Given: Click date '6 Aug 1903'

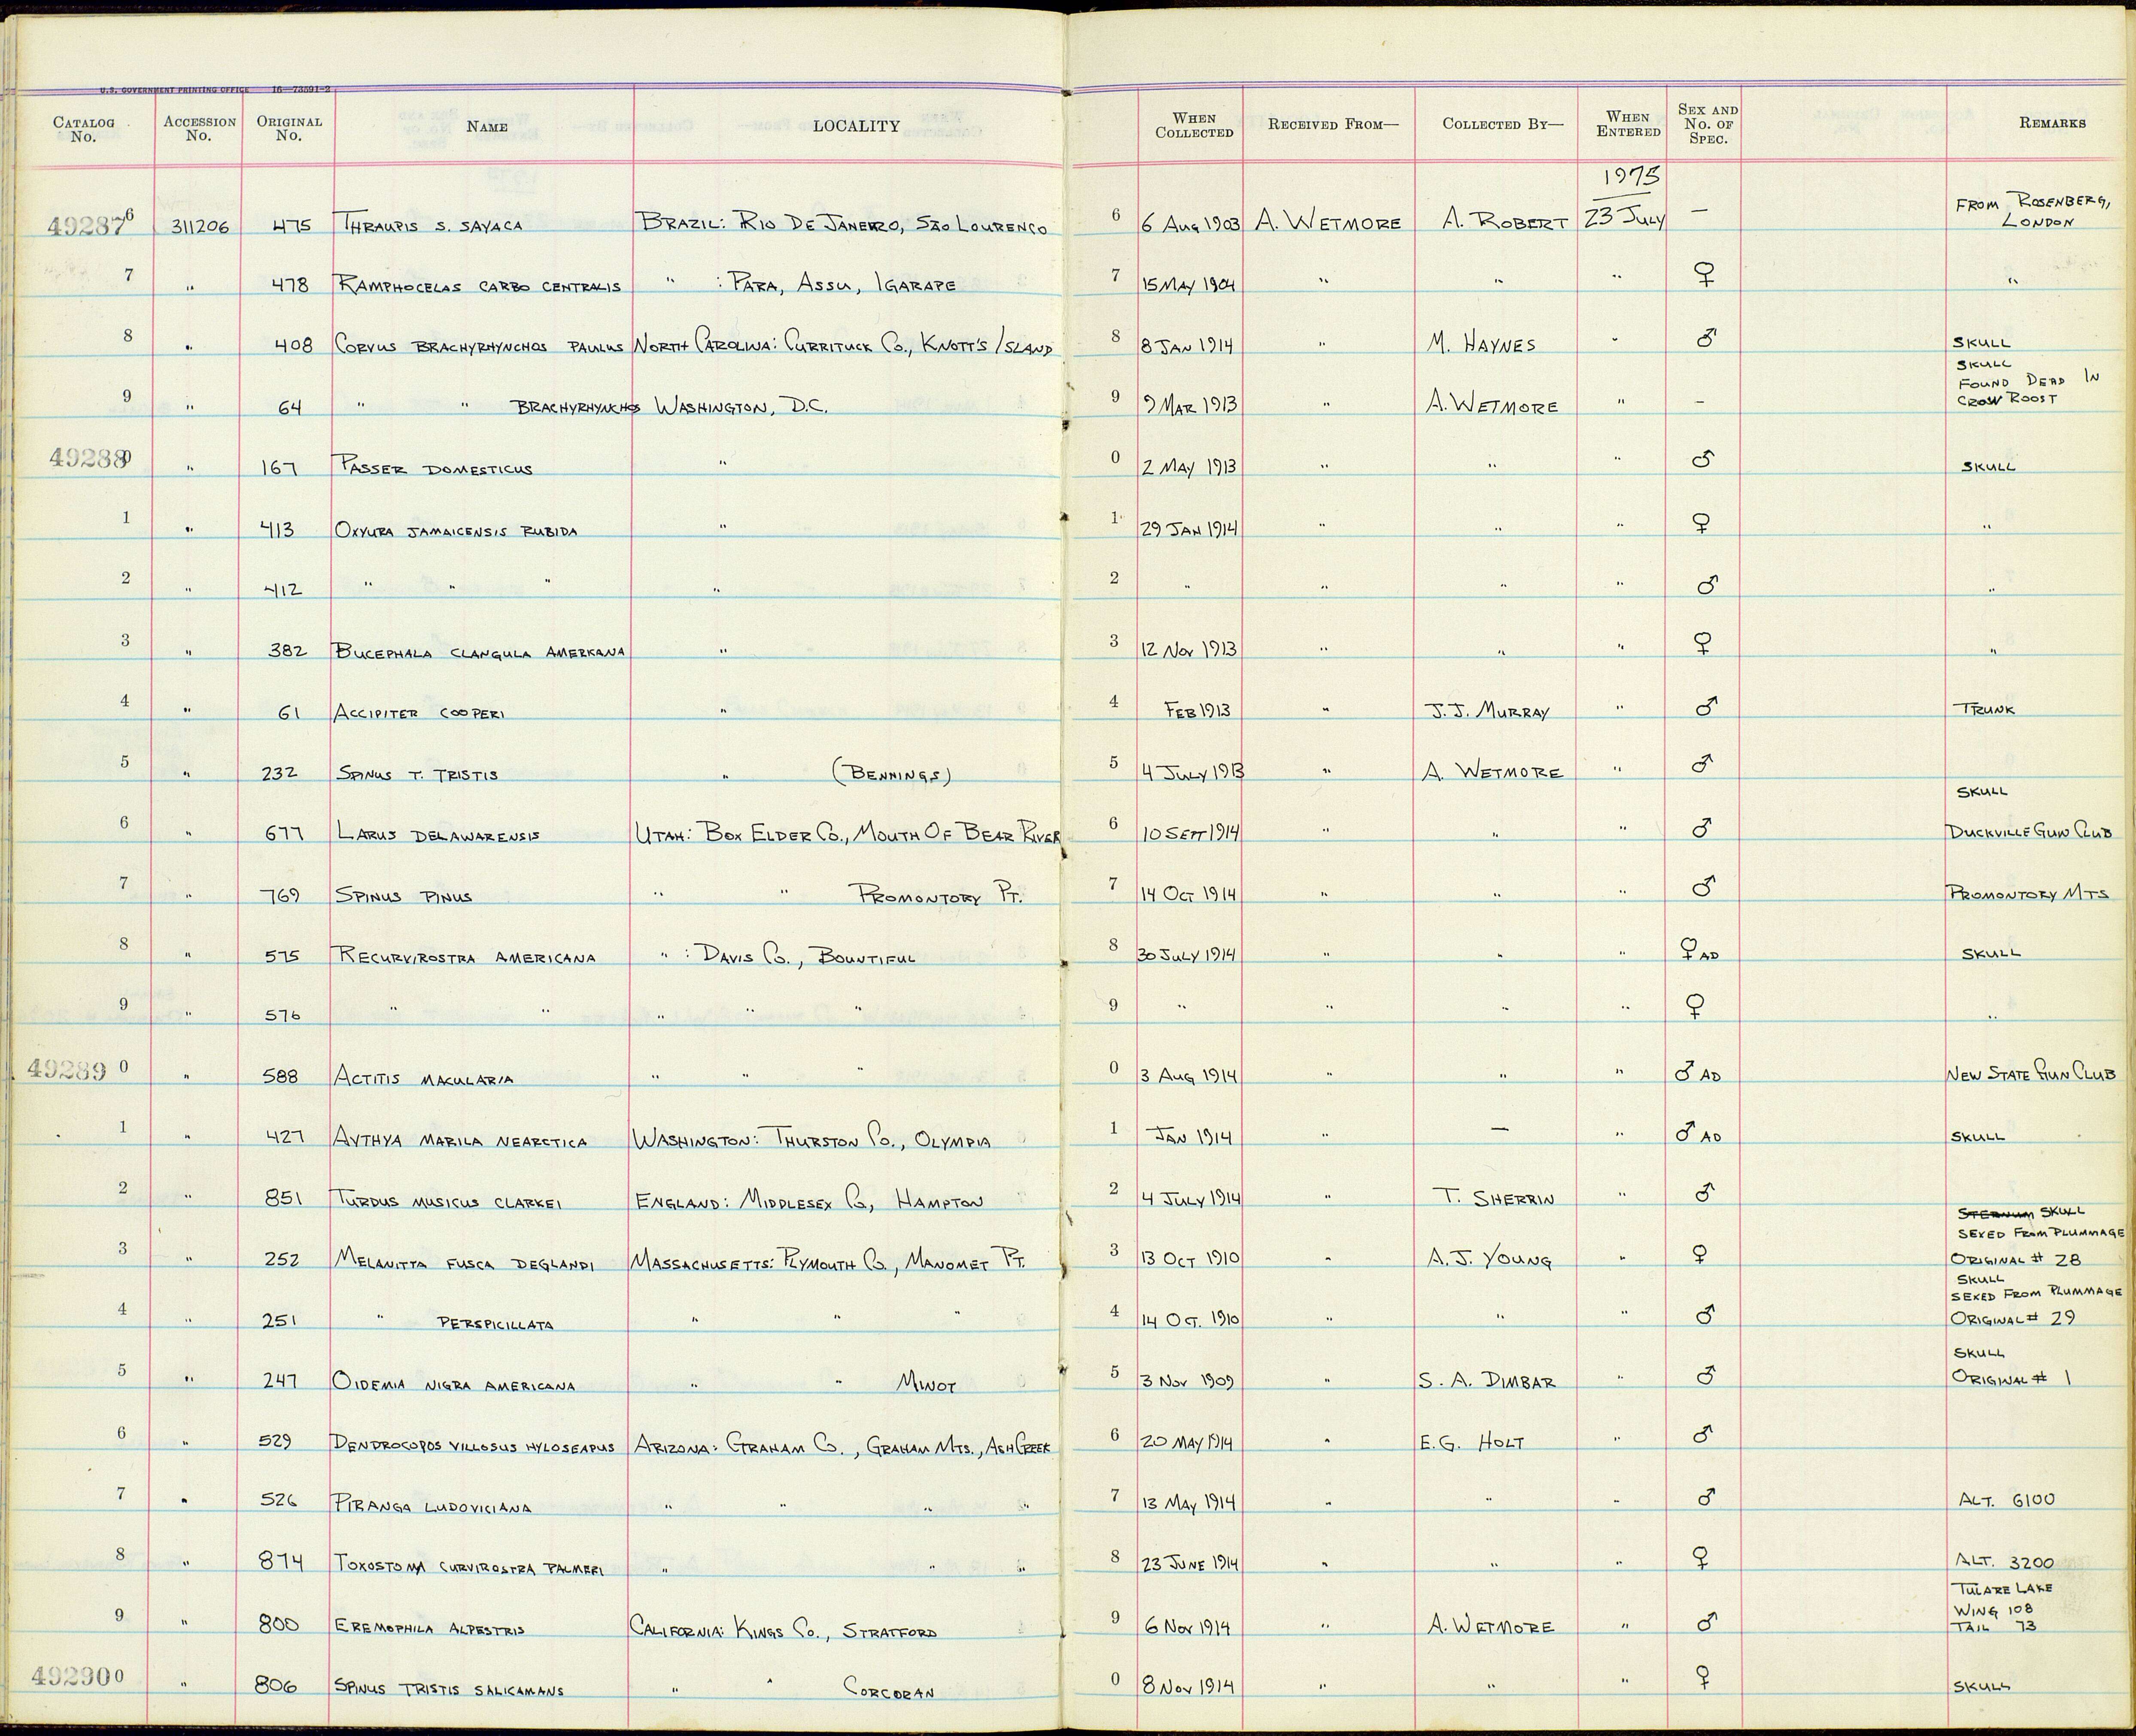Looking at the screenshot, I should click(x=1190, y=226).
